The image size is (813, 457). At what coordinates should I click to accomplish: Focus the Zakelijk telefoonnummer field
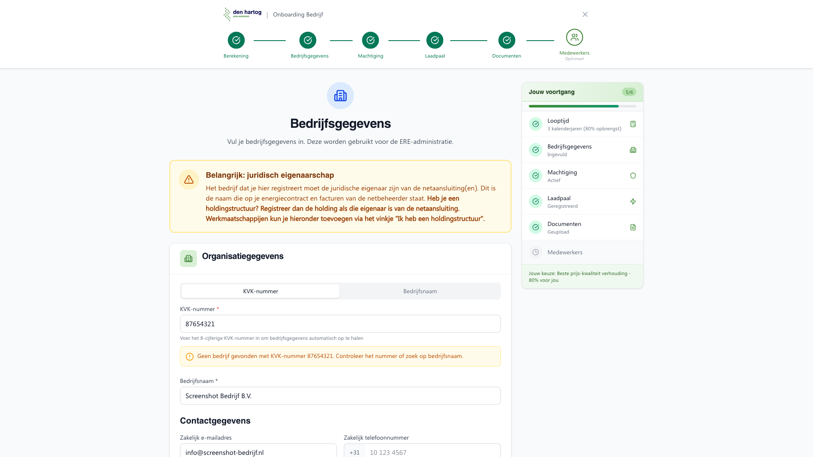pos(433,451)
